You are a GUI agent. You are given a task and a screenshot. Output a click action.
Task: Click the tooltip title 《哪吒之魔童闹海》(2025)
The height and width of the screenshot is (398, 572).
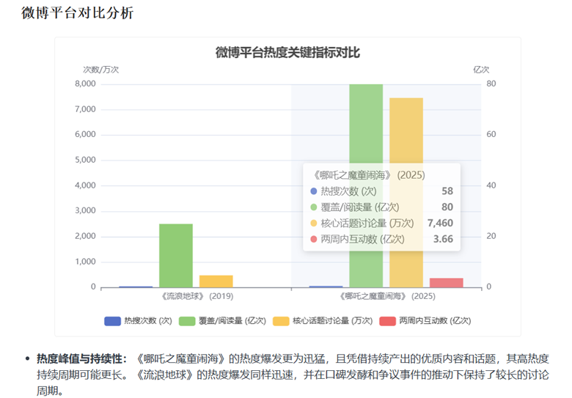pyautogui.click(x=368, y=175)
